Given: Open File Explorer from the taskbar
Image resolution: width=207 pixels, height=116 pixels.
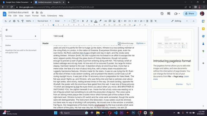Looking at the screenshot, I should coord(98,113).
